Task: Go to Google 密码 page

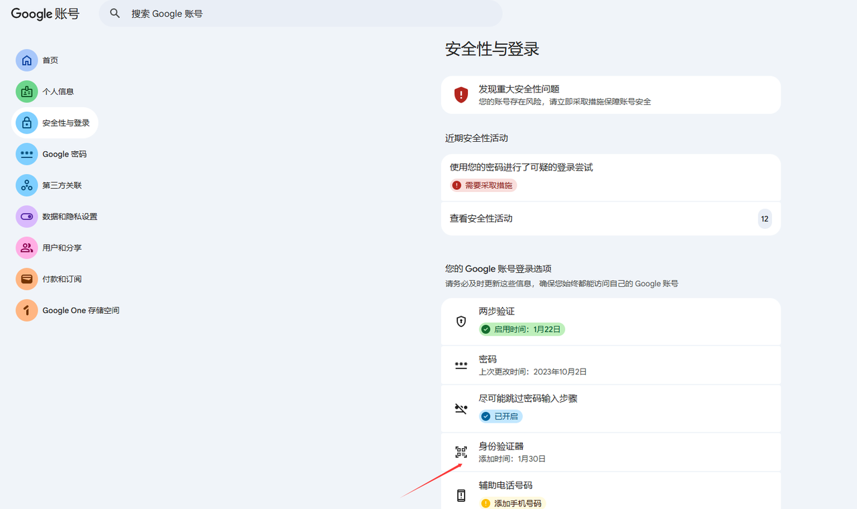Action: (x=52, y=154)
